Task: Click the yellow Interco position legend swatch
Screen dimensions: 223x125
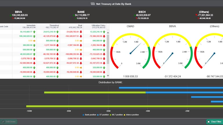Action: pos(125,115)
